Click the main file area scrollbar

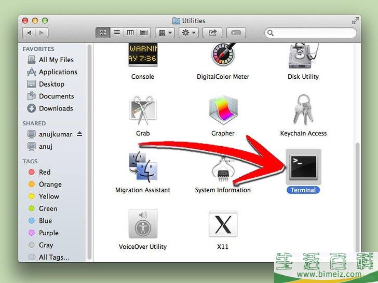[357, 197]
